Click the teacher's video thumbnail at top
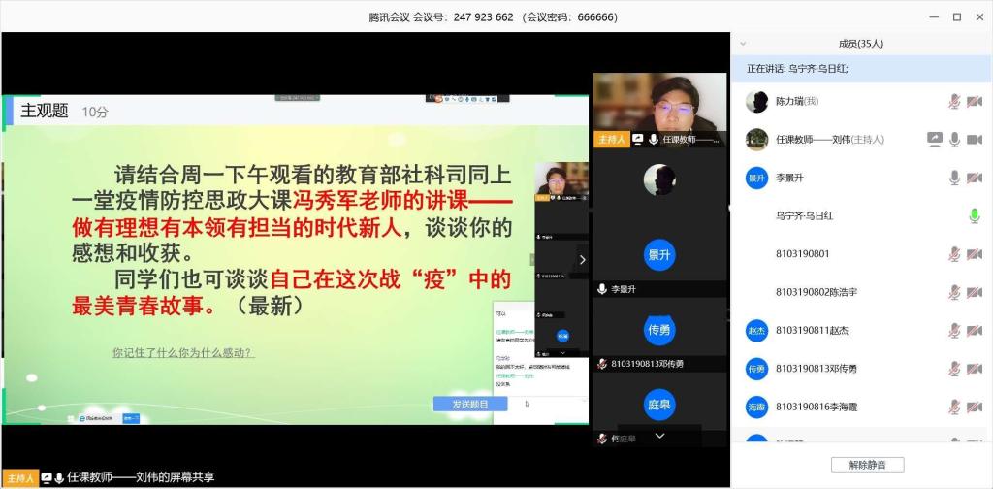Viewport: 993px width, 489px height. click(659, 103)
